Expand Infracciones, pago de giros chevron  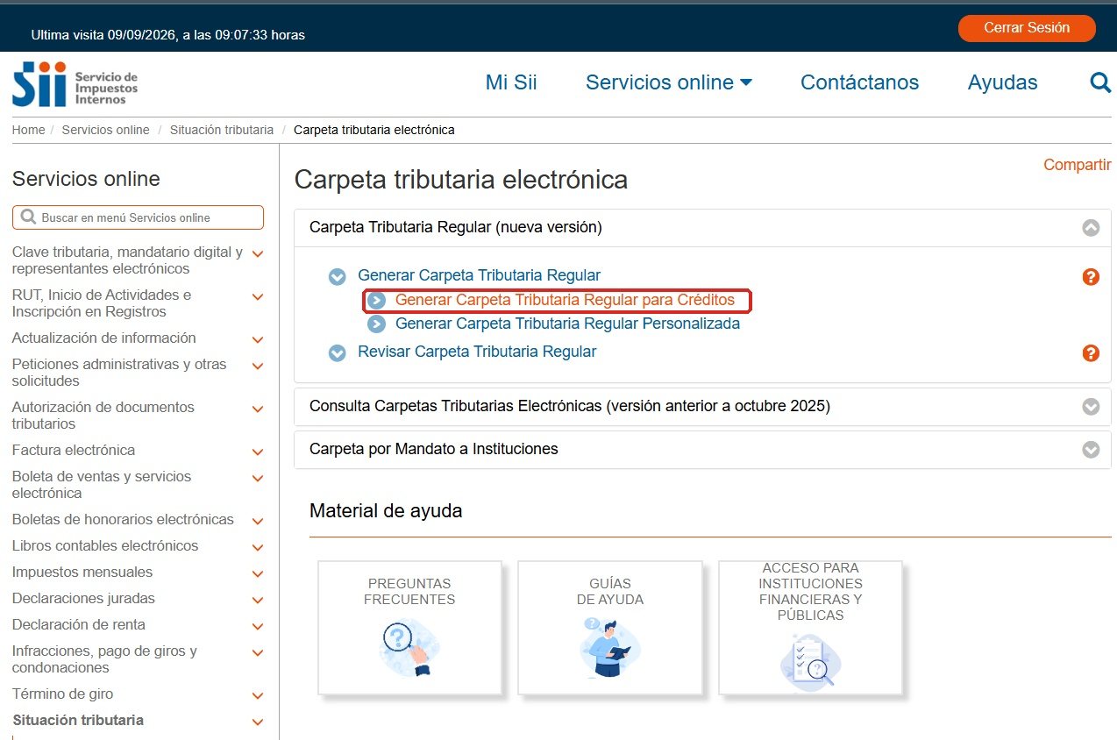[x=258, y=653]
